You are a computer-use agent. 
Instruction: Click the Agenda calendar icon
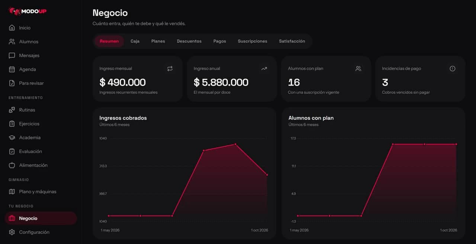click(12, 69)
